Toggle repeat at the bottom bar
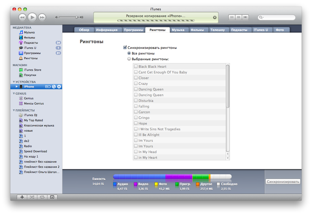Image resolution: width=312 pixels, height=215 pixels. click(x=42, y=197)
